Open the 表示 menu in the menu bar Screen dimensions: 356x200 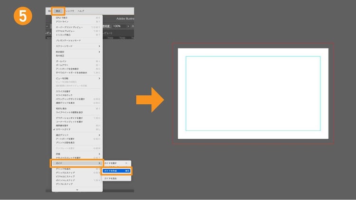58,11
